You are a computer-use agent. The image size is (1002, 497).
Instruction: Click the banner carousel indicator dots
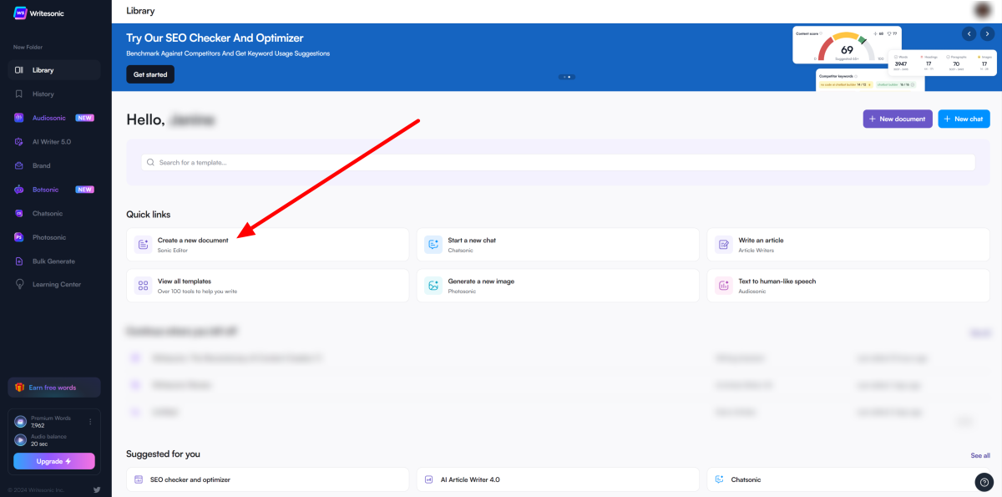(567, 77)
